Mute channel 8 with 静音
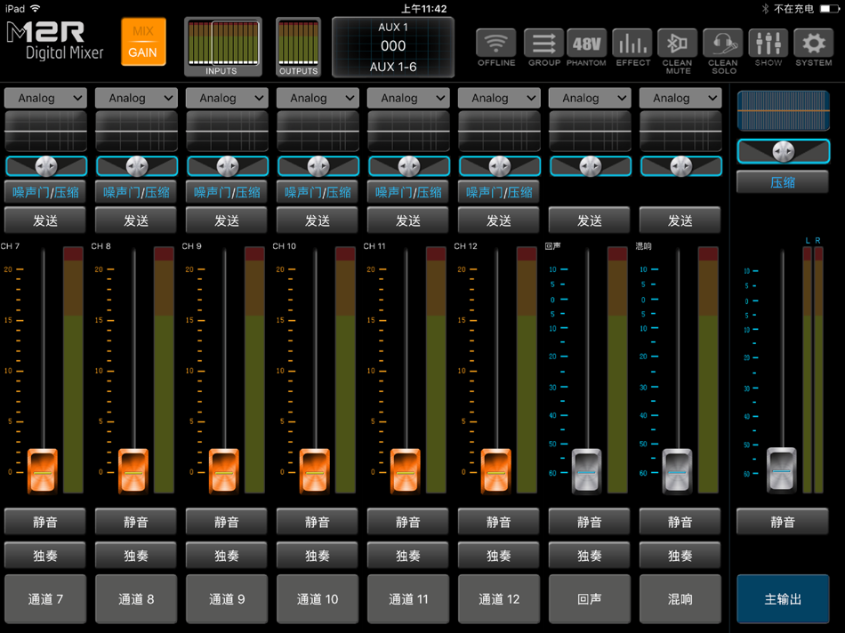This screenshot has width=845, height=633. [136, 522]
